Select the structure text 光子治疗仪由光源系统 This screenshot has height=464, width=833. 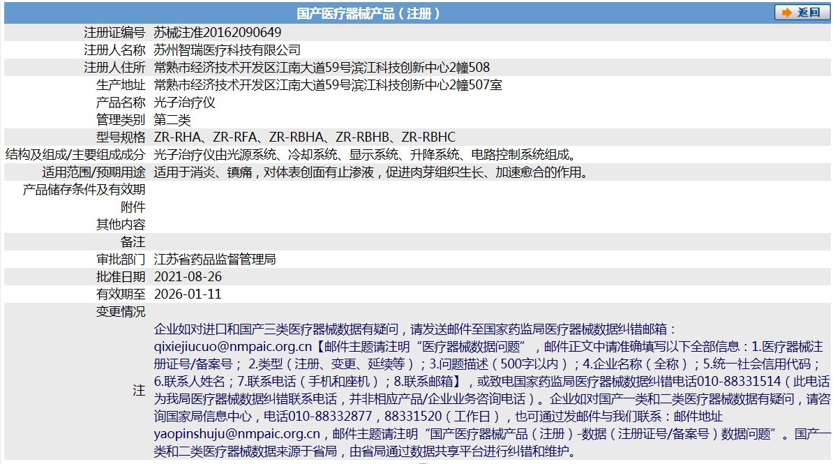[x=215, y=155]
